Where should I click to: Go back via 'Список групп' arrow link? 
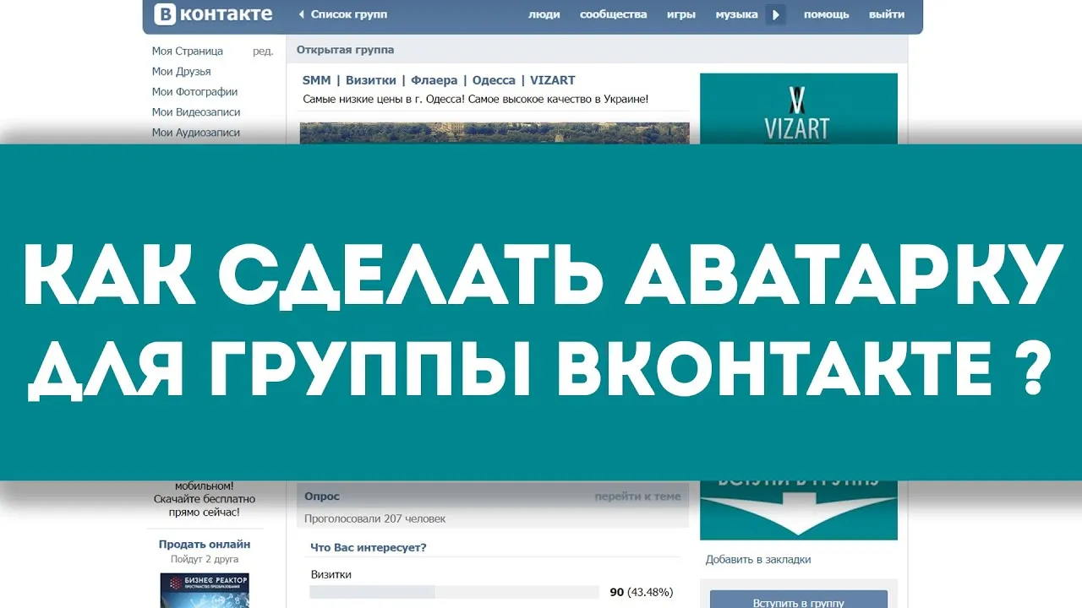(x=343, y=14)
